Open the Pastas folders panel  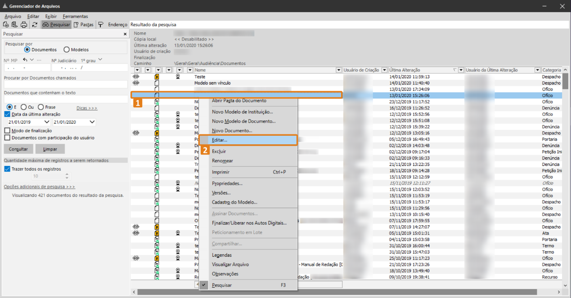[83, 25]
